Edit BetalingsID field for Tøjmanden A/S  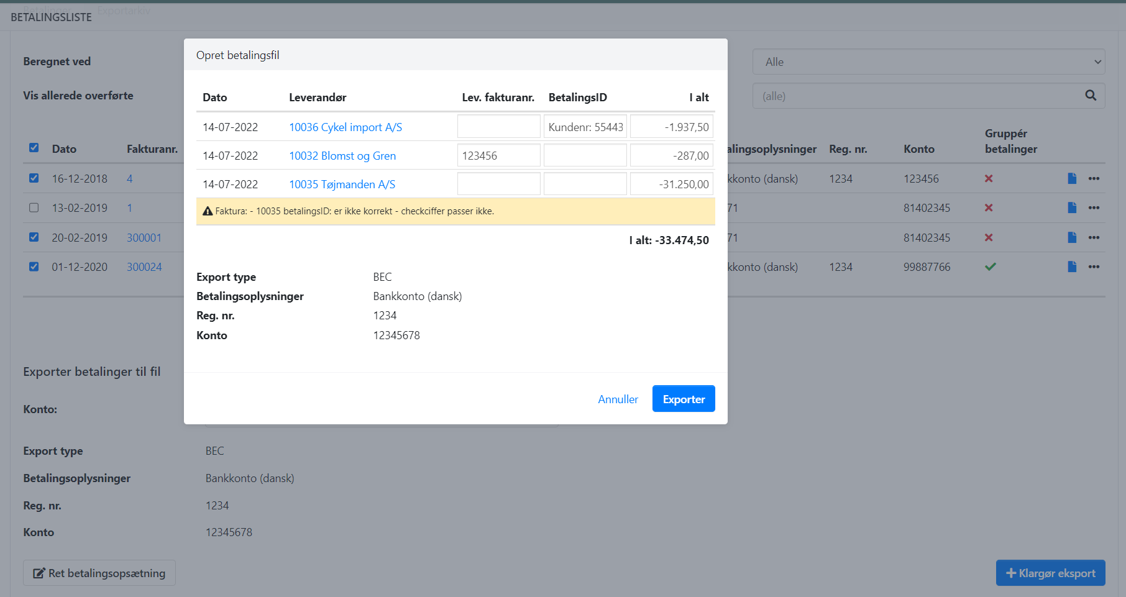[x=585, y=184]
